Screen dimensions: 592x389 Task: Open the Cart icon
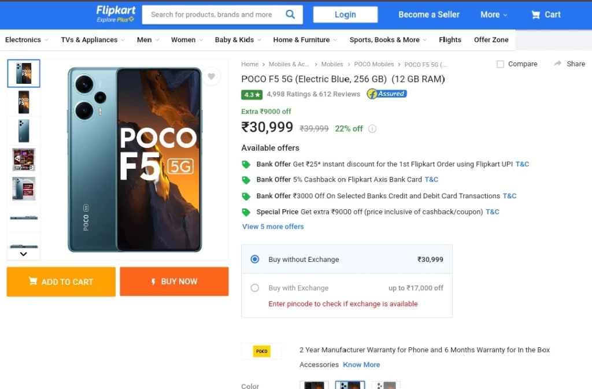[535, 14]
